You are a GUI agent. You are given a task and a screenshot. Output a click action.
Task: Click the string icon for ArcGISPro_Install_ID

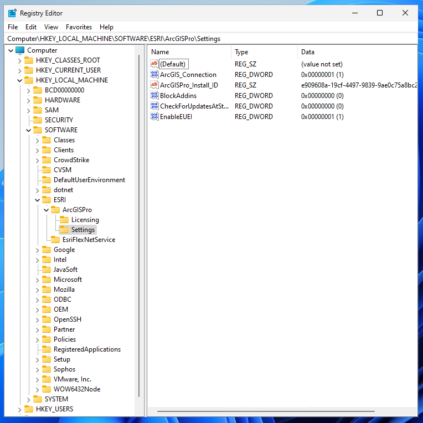point(154,85)
